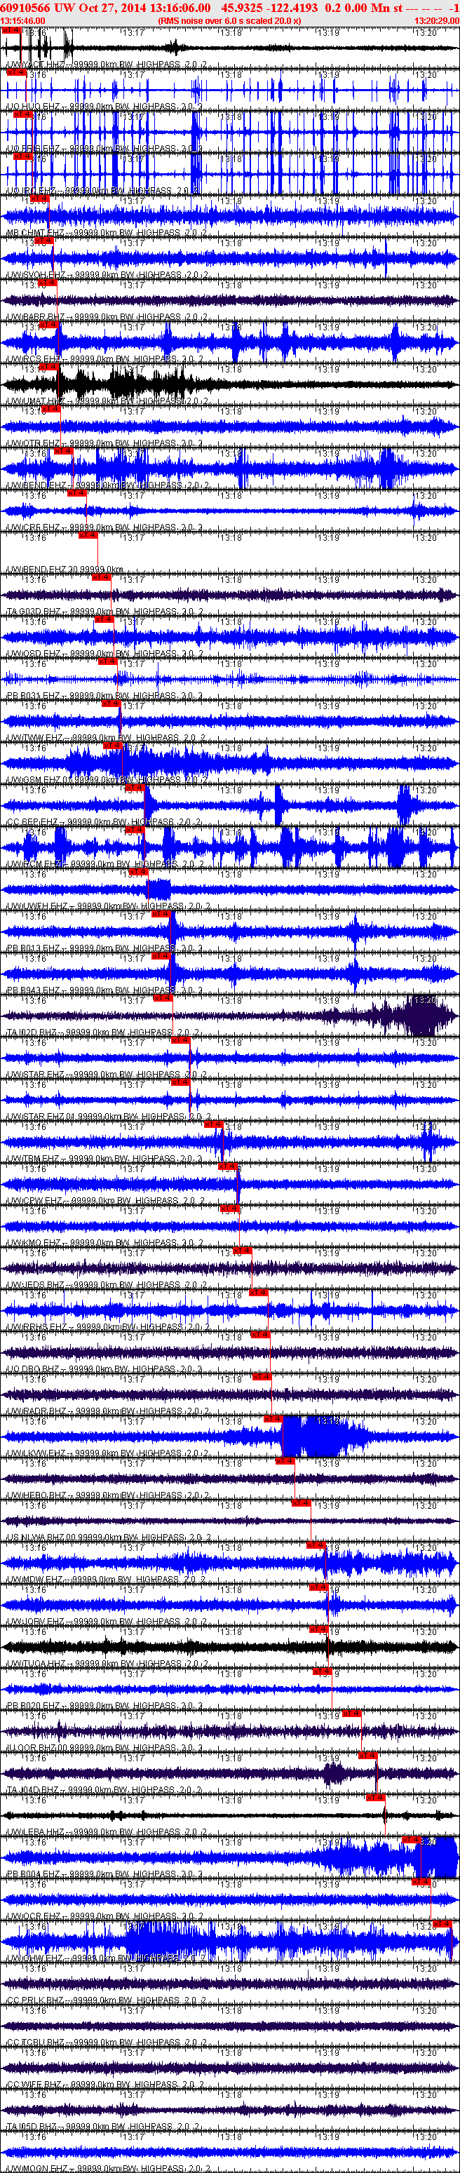Click the start time 13:15:46.00 label
The image size is (460, 2173).
(22, 20)
